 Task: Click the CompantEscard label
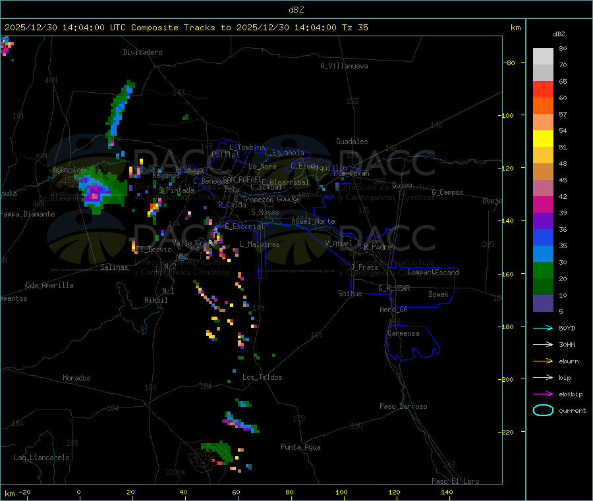click(434, 273)
